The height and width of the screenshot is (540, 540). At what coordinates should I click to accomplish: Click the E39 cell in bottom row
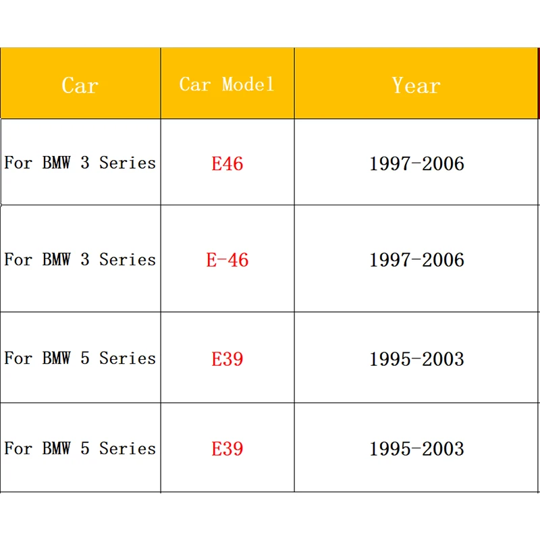[x=227, y=449]
